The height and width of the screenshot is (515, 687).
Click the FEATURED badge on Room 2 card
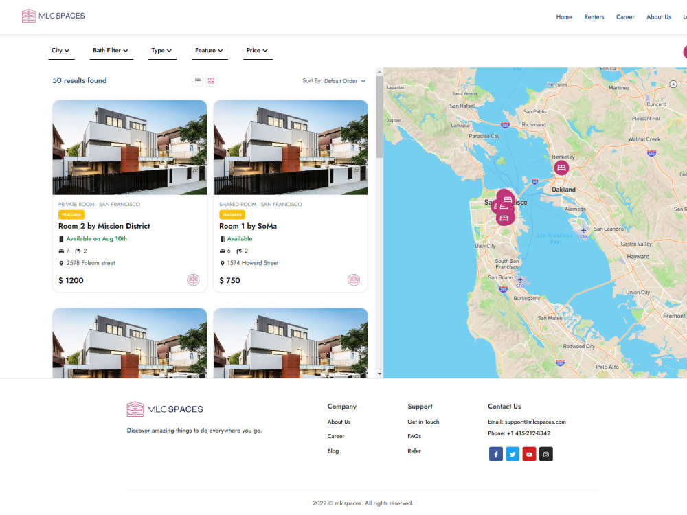pos(71,214)
